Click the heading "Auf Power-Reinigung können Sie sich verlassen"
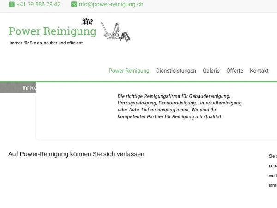 (x=76, y=154)
